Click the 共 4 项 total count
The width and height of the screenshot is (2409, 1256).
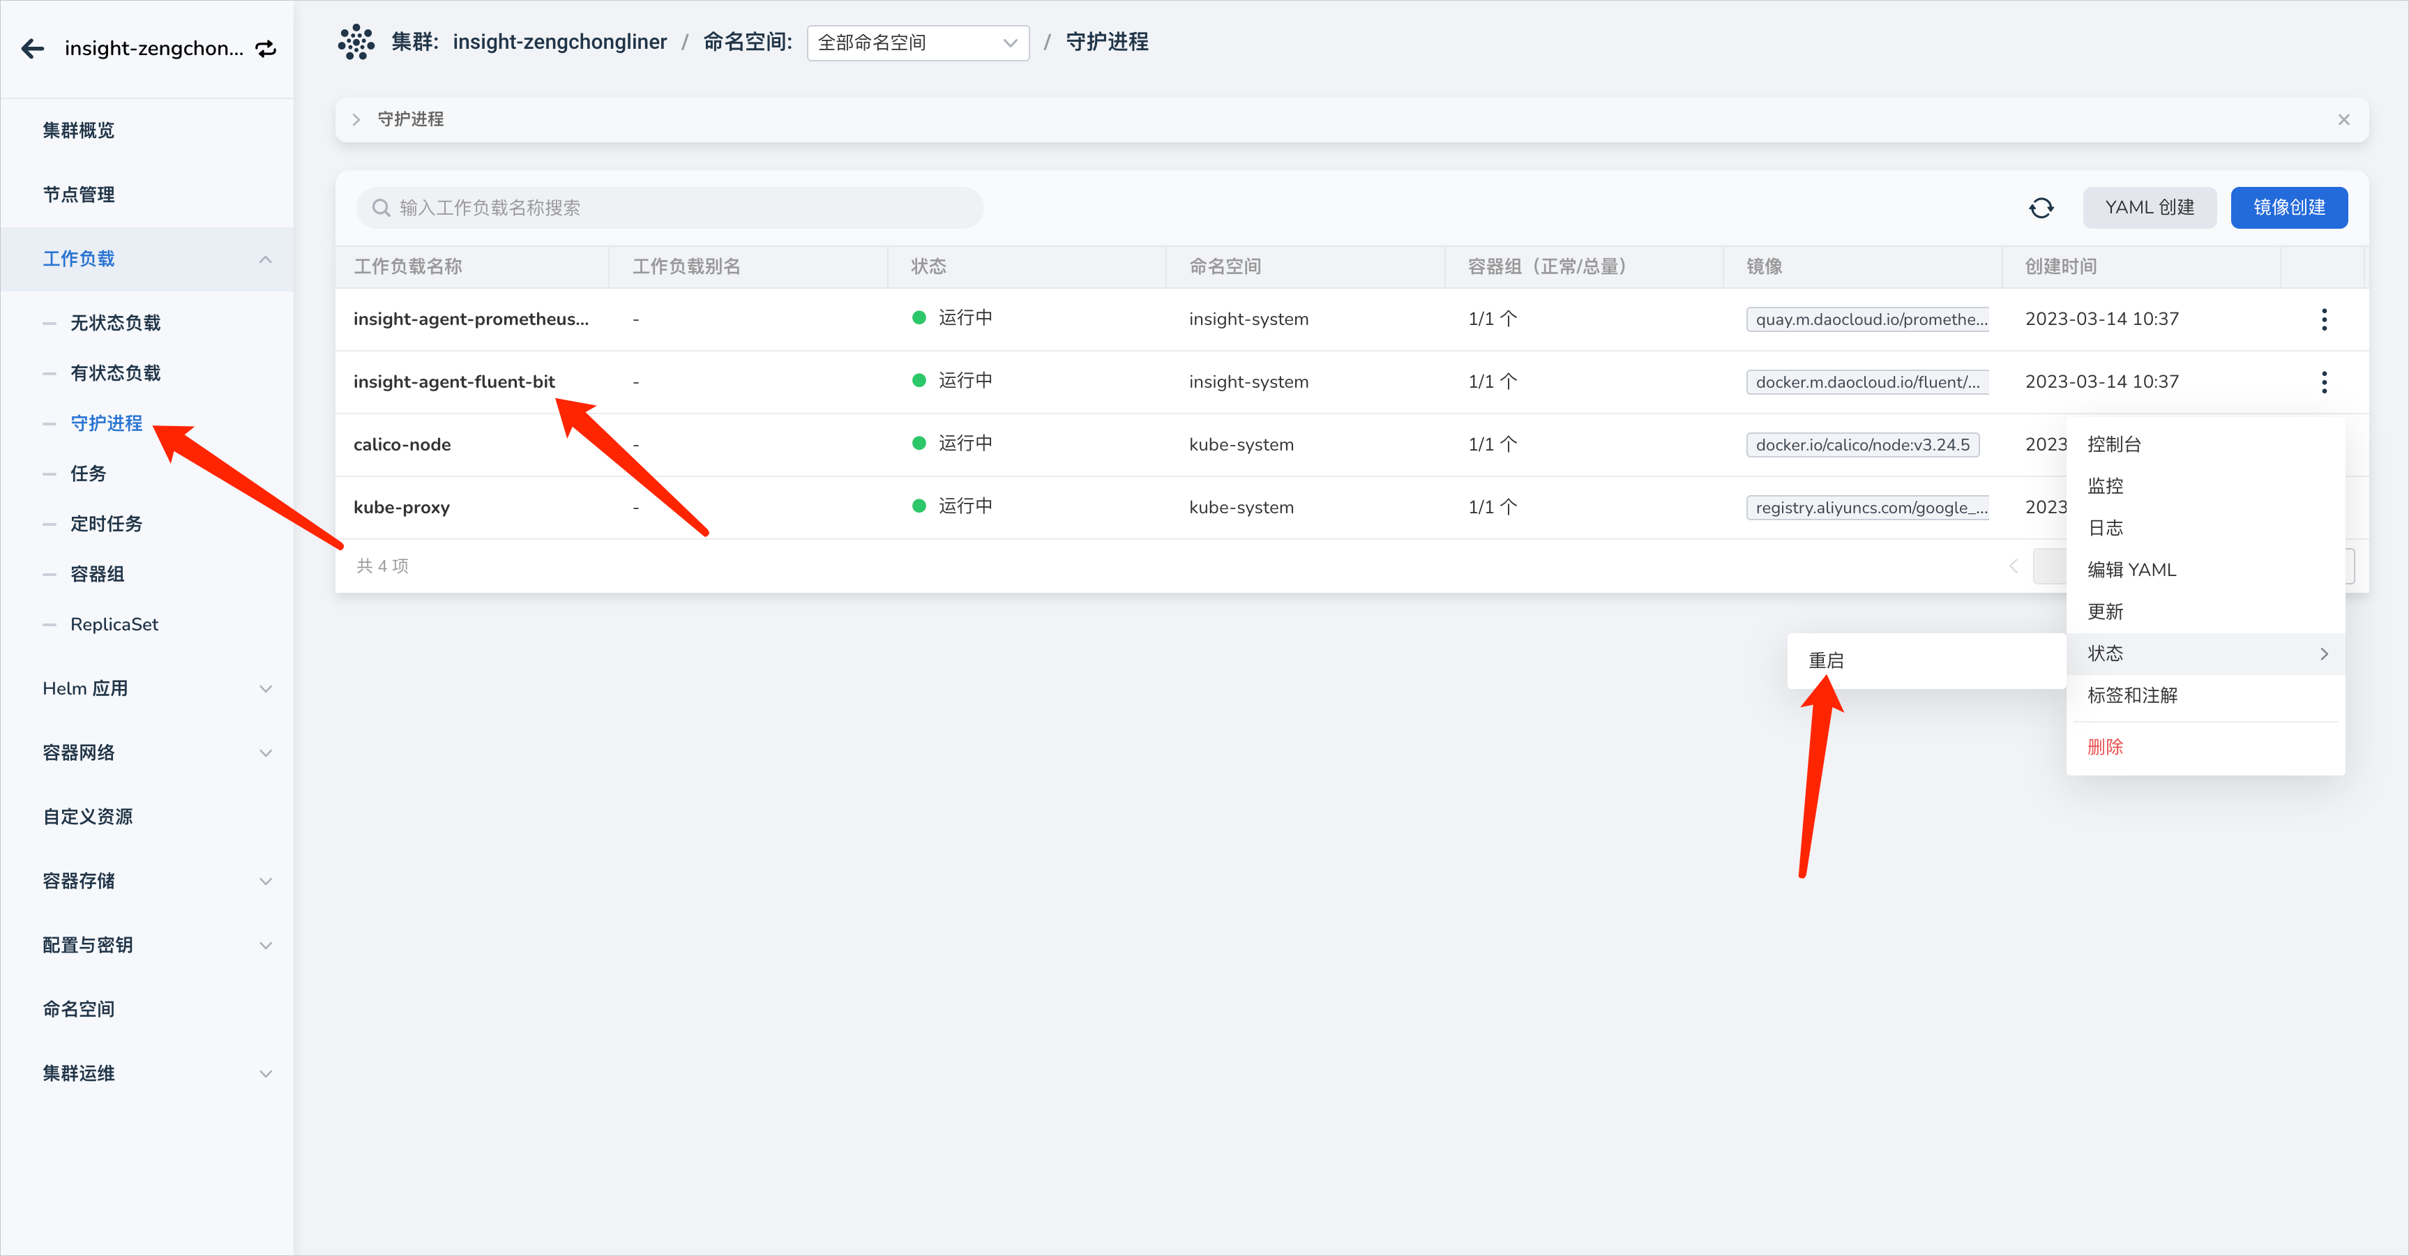[x=382, y=567]
